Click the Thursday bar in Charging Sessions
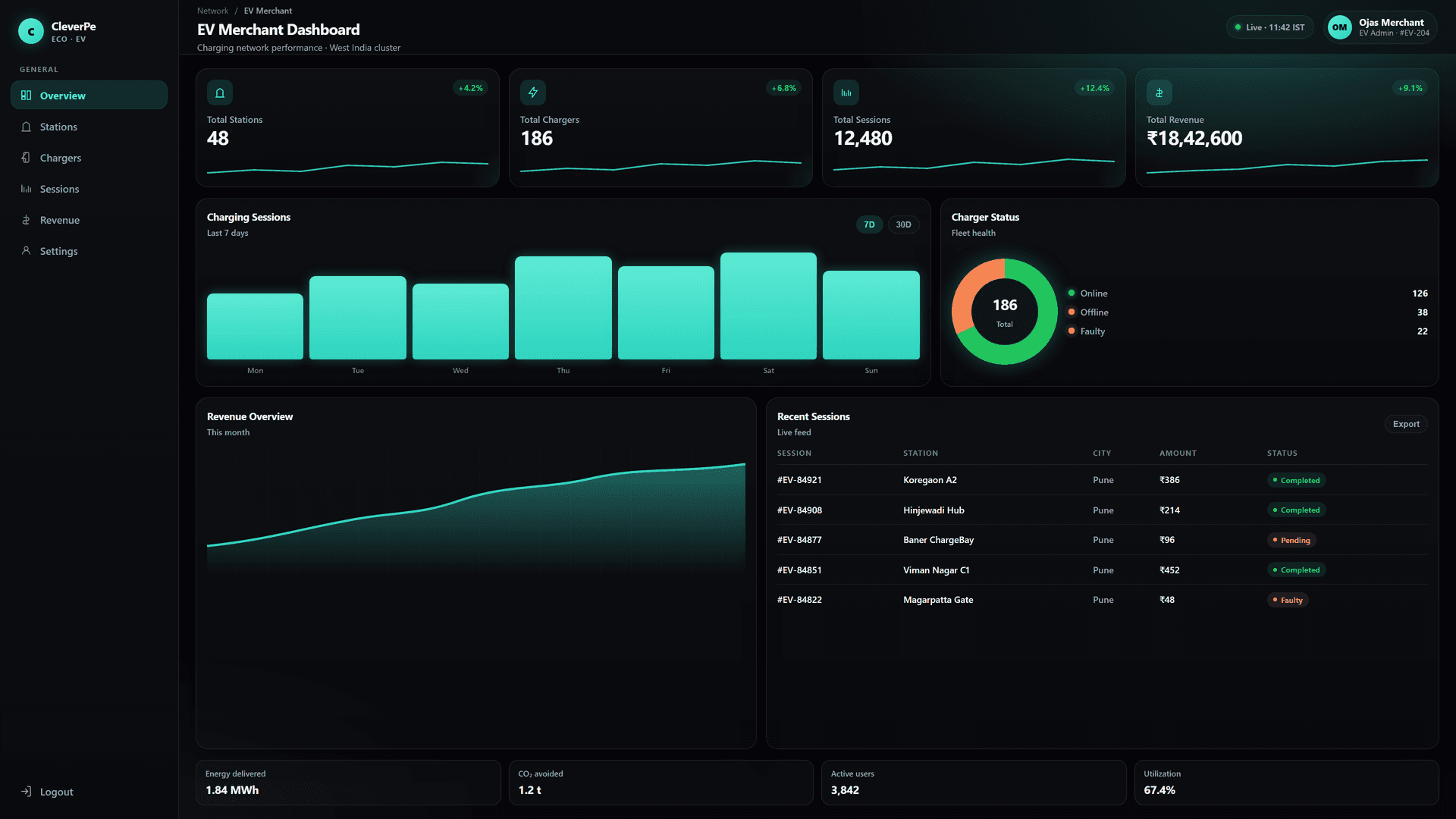The height and width of the screenshot is (819, 1456). pyautogui.click(x=563, y=308)
